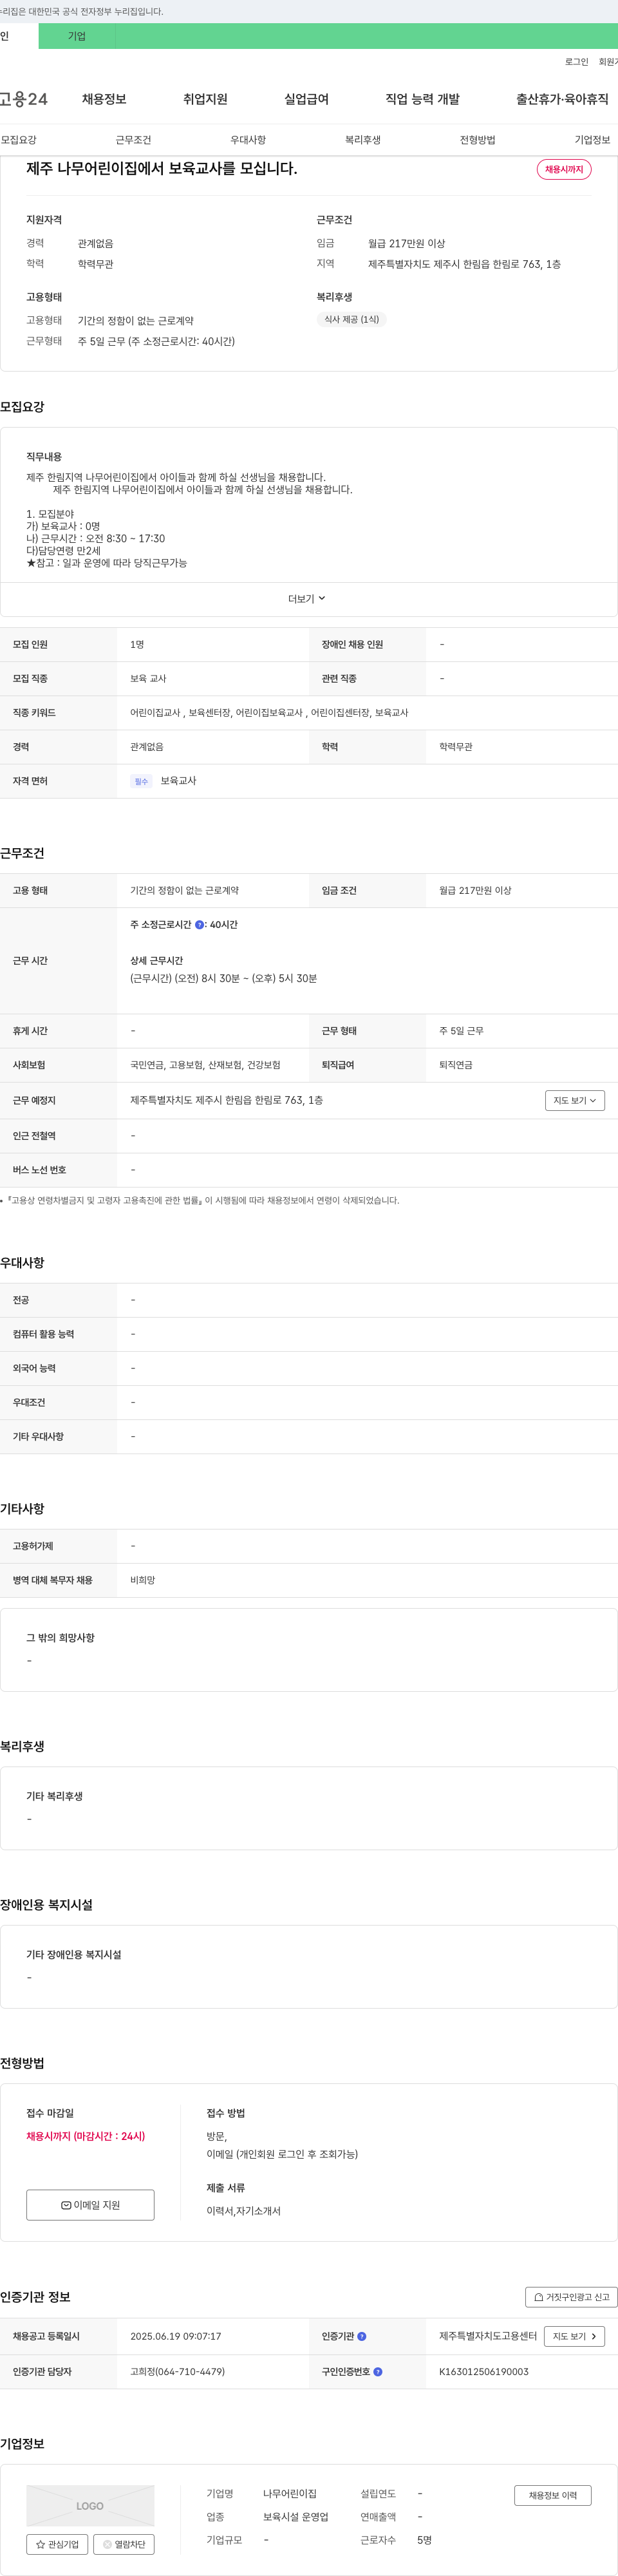This screenshot has height=2576, width=618.
Task: Jump to 복리후생 section tab
Action: coord(363,140)
